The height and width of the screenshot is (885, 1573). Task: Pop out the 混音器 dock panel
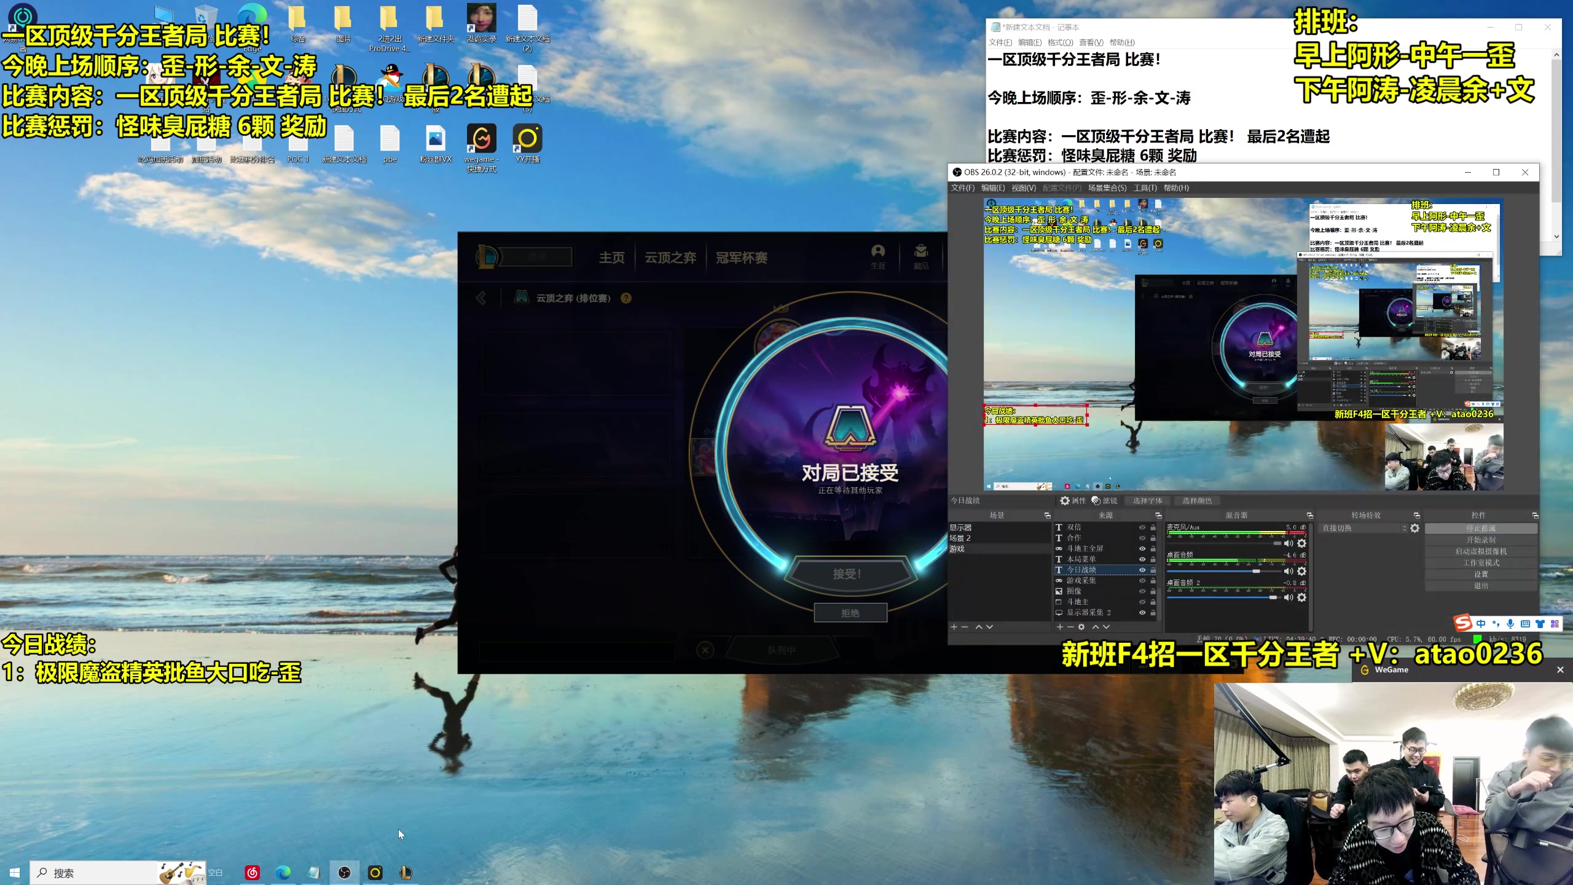[x=1309, y=515]
